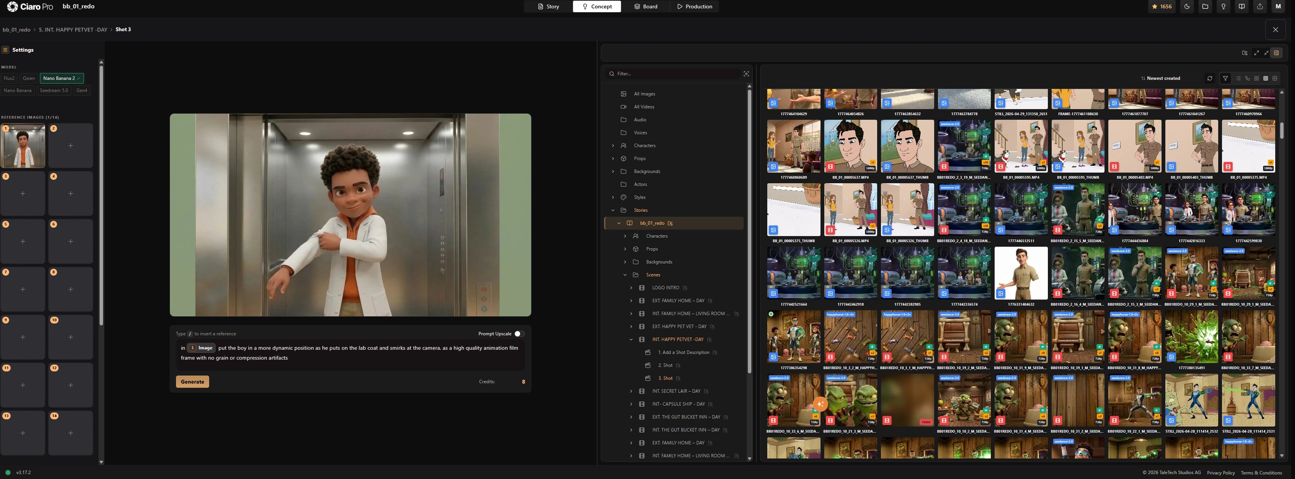Click the folder sync icon in asset header
This screenshot has width=1295, height=479.
click(1245, 53)
